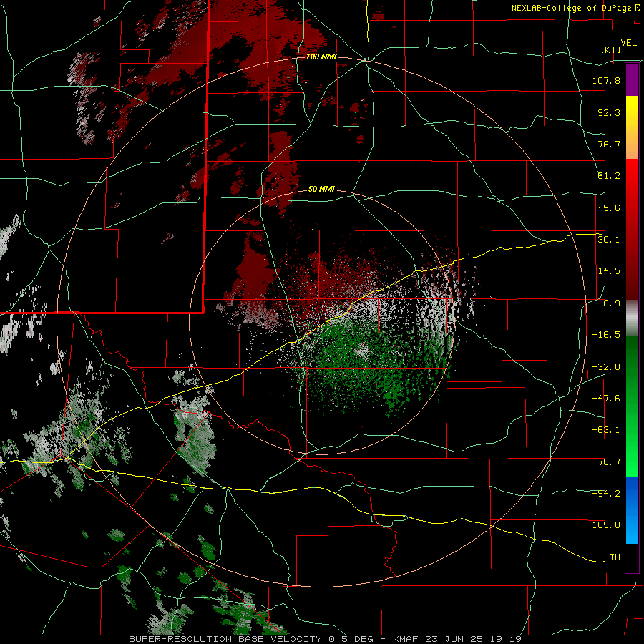Click the purple segment of the color bar

point(632,79)
